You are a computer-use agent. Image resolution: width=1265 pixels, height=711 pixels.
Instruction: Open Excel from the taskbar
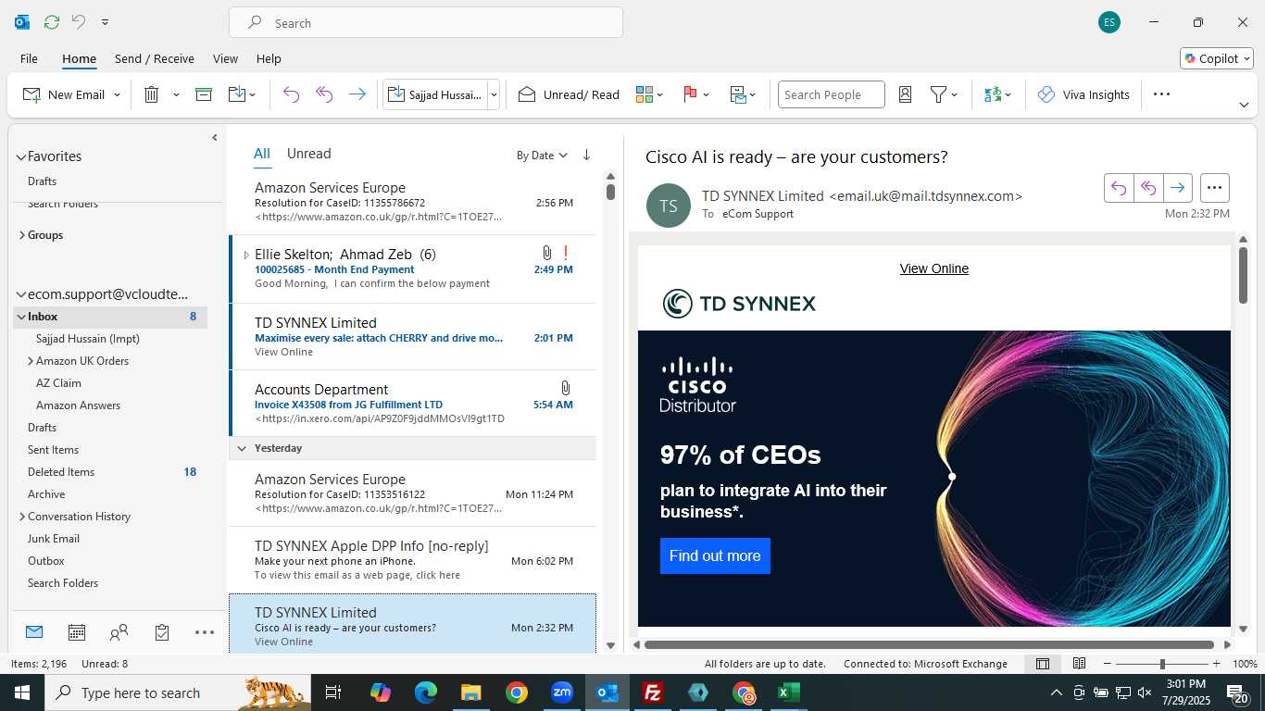[789, 692]
